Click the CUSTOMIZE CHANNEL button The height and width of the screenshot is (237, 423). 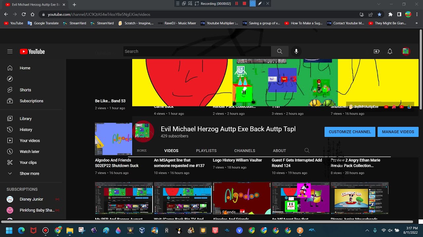coord(350,132)
